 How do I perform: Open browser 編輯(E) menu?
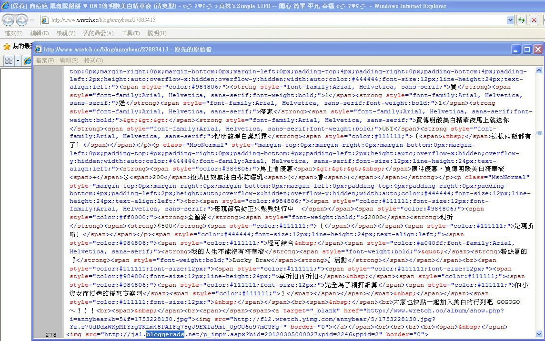point(39,33)
